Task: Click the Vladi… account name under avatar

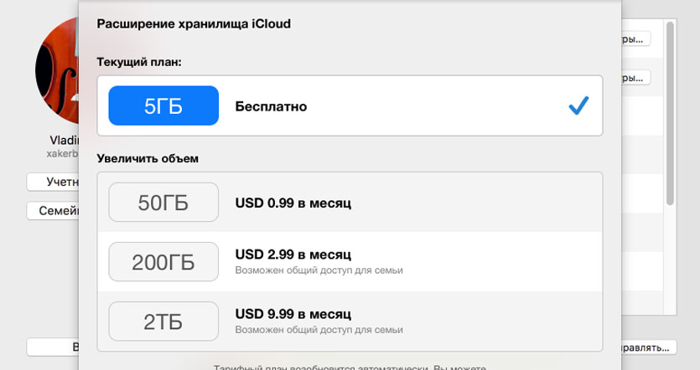Action: pyautogui.click(x=64, y=141)
